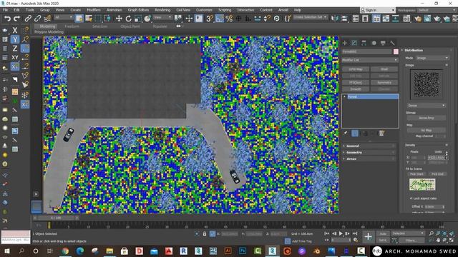Open the Scripting menu
Screen dimensions: 458x257
pos(225,10)
